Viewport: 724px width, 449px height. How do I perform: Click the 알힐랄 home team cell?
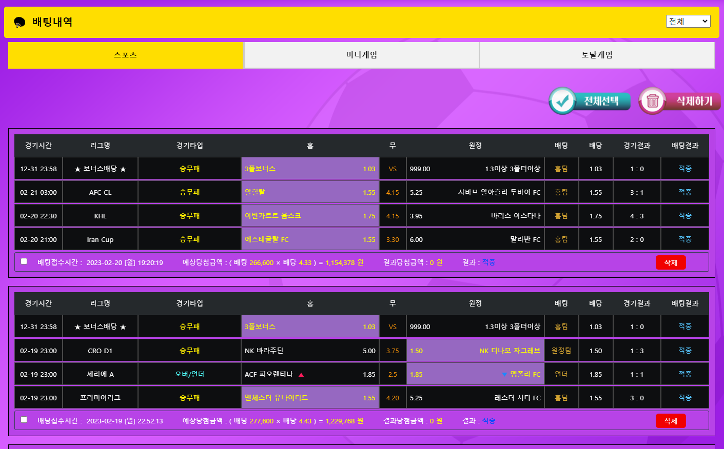(x=310, y=192)
